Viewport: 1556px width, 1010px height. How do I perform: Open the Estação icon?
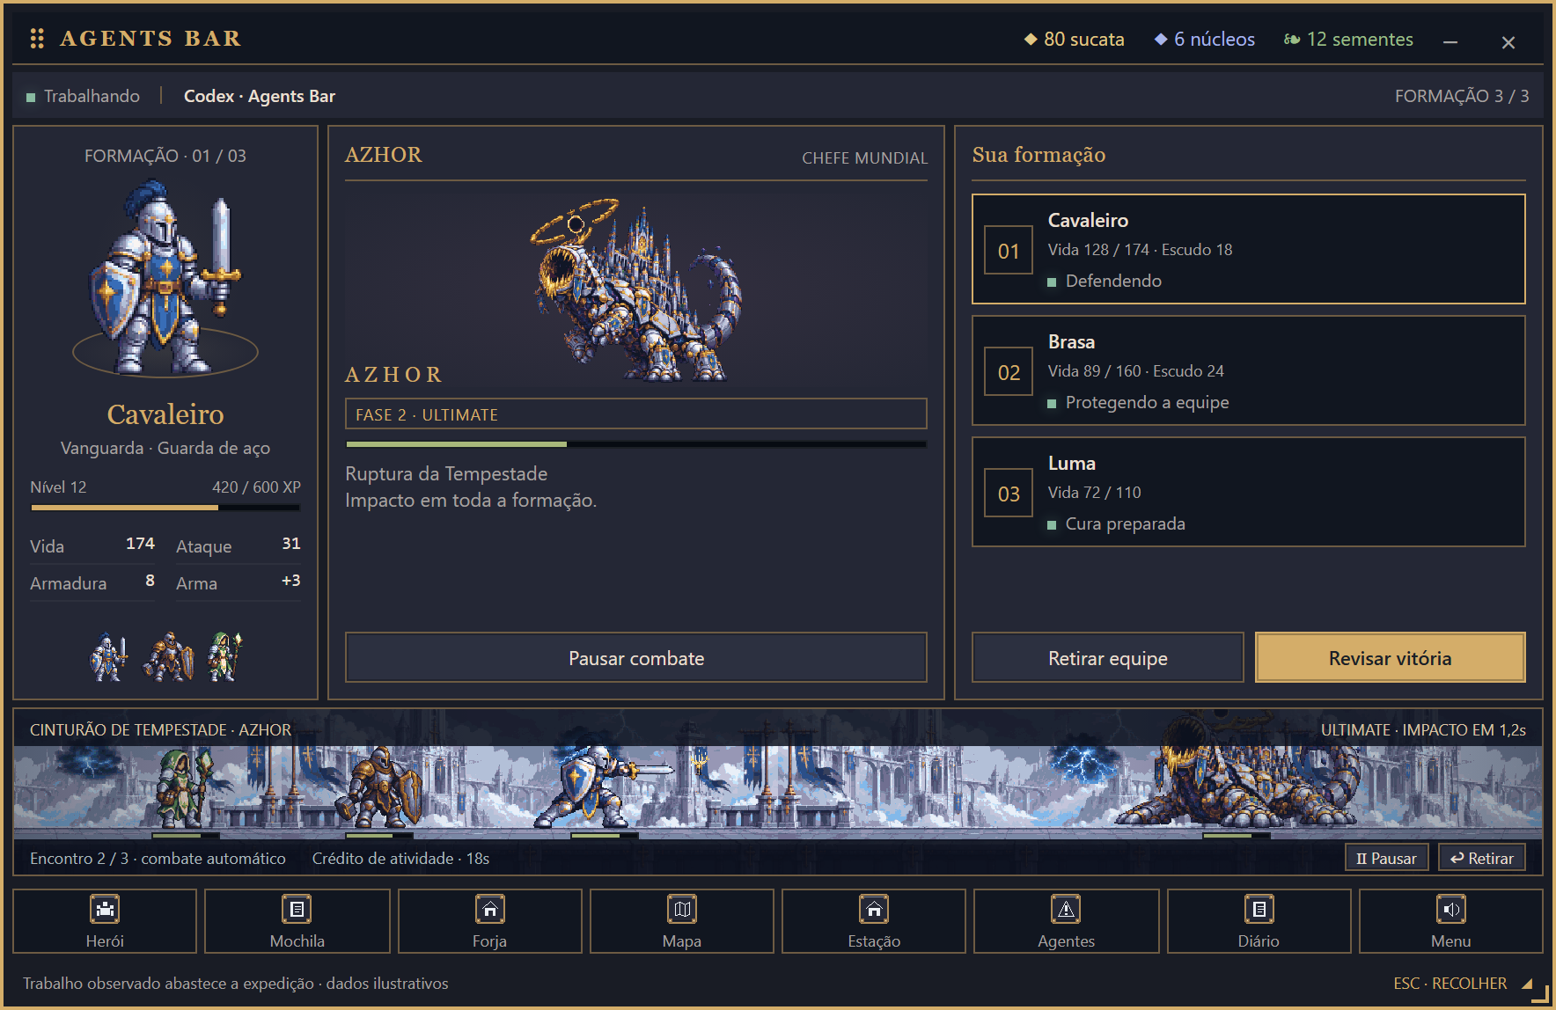point(874,909)
